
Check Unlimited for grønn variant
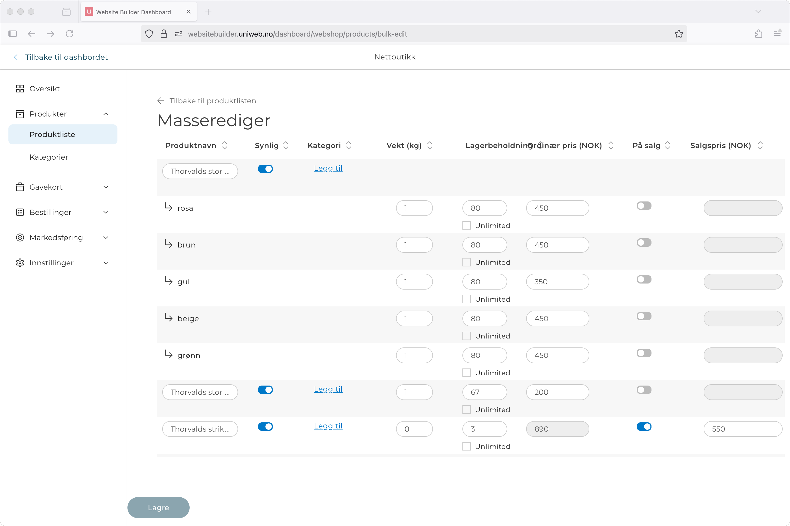point(467,373)
